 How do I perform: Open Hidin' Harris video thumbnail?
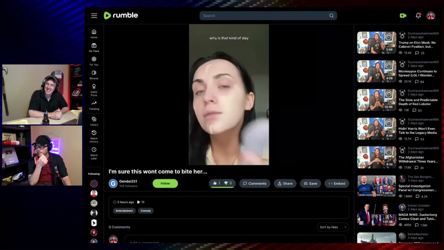tap(377, 128)
